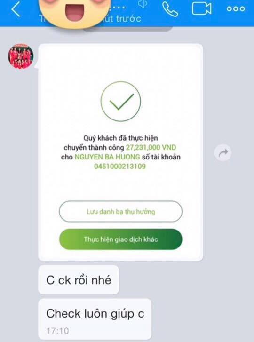Tap the speaker icon in header

pos(143,4)
